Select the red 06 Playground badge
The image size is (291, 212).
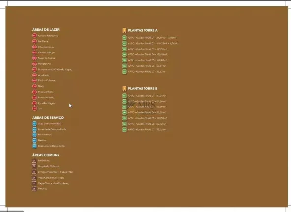pyautogui.click(x=34, y=64)
